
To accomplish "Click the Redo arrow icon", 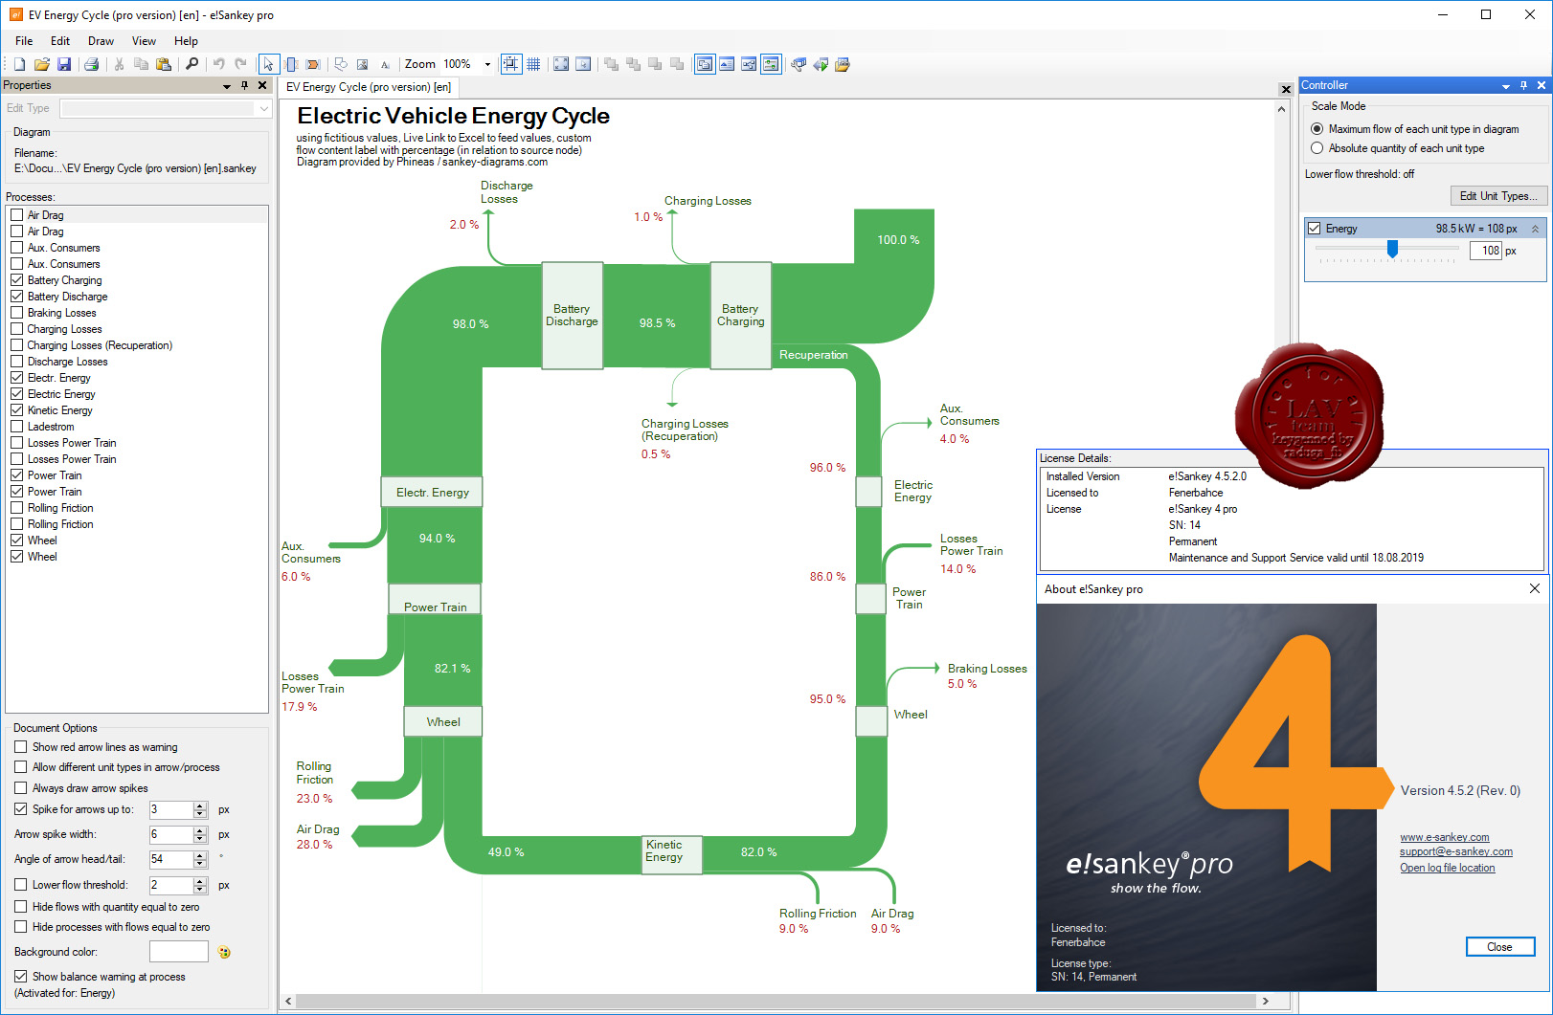I will click(x=240, y=64).
